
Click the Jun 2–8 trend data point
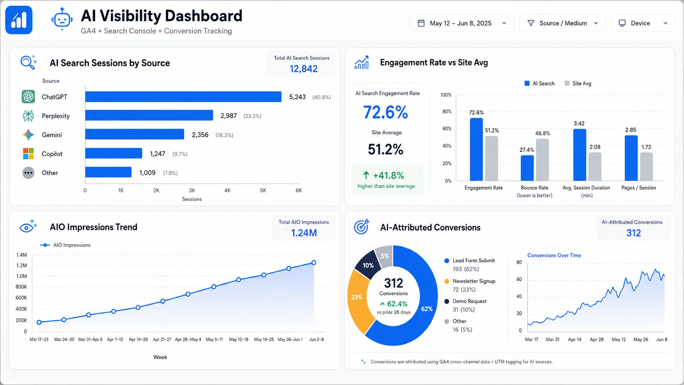pyautogui.click(x=314, y=263)
